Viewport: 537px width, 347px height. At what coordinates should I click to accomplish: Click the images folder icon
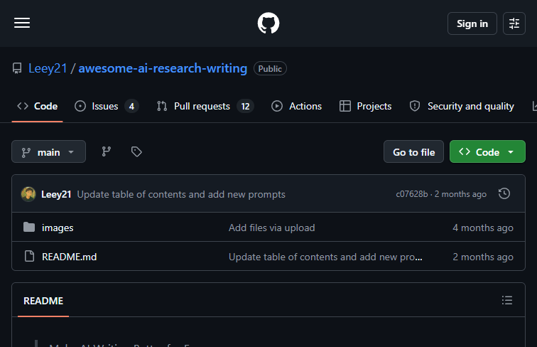click(x=29, y=227)
